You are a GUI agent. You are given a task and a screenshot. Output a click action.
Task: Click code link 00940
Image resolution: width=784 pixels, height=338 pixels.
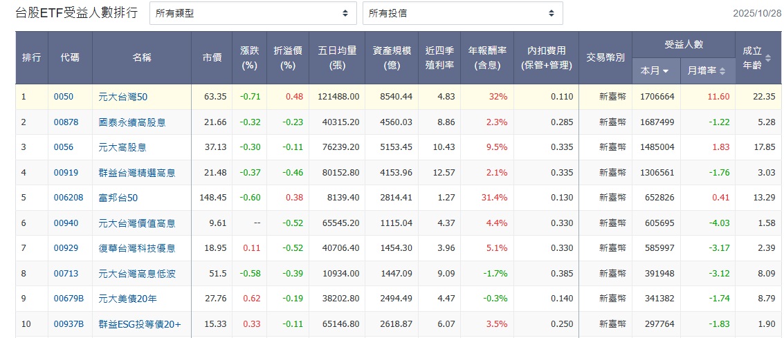[x=66, y=223]
